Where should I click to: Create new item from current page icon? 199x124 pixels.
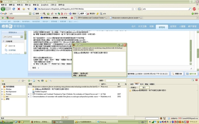coord(34,81)
